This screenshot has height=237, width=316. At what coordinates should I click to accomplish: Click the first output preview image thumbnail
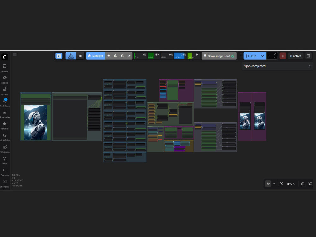[245, 121]
